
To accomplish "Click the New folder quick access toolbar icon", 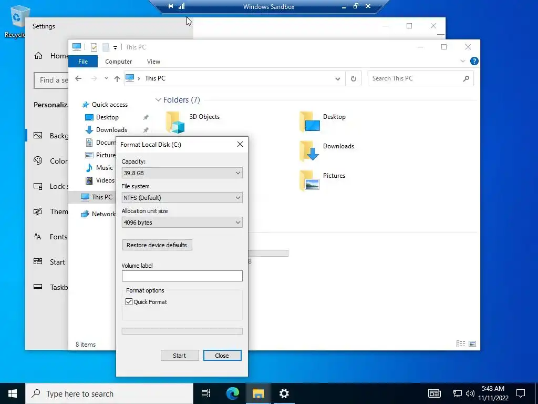I will [x=106, y=47].
